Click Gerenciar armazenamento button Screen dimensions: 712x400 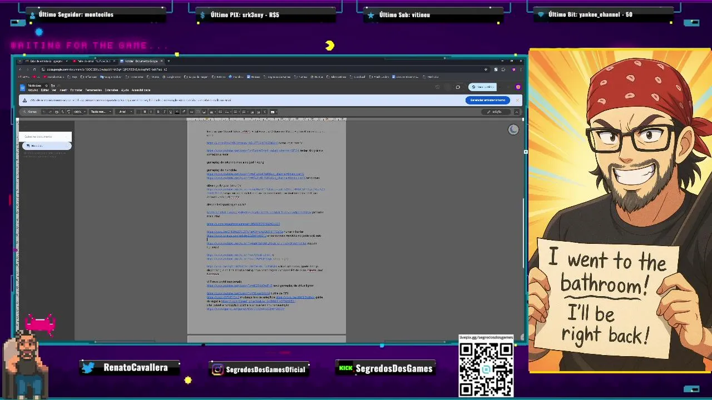487,100
